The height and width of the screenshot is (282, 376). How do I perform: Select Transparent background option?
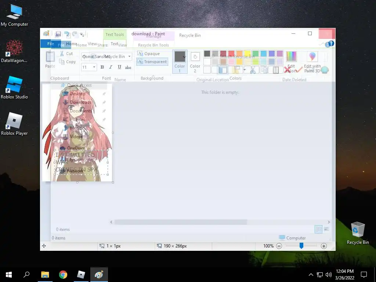coord(152,62)
